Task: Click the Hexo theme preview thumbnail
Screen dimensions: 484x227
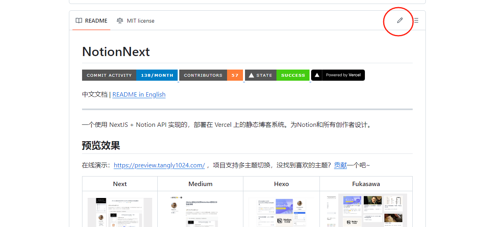Action: pyautogui.click(x=281, y=212)
